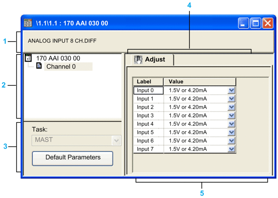Open the Input 4 value dropdown
The width and height of the screenshot is (278, 198).
tap(231, 124)
